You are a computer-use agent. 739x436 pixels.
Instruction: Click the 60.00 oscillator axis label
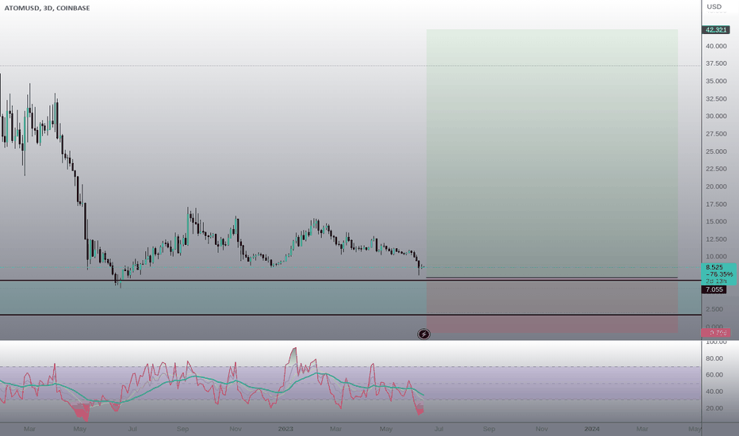(714, 375)
